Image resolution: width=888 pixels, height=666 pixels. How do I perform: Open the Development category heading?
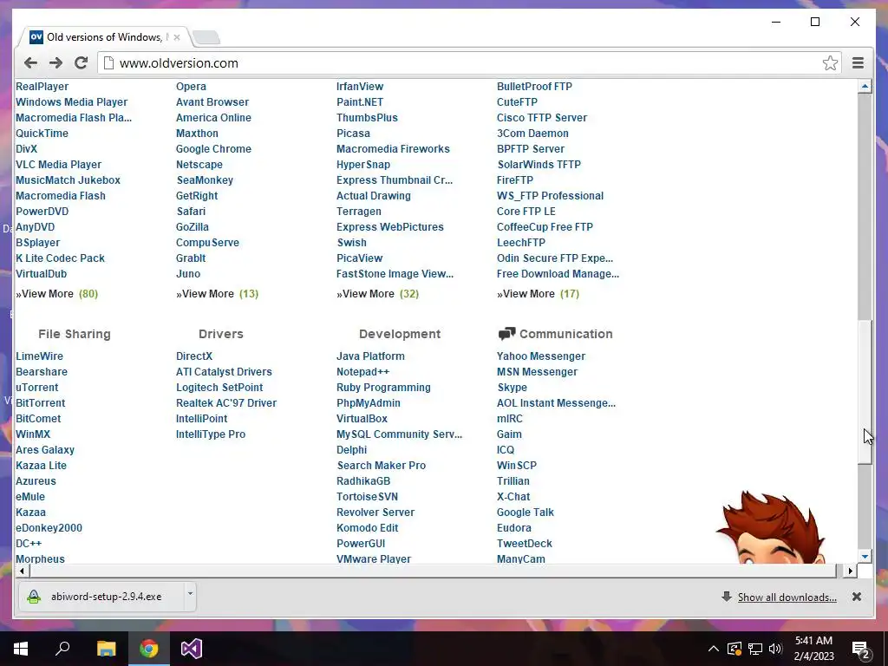[399, 334]
